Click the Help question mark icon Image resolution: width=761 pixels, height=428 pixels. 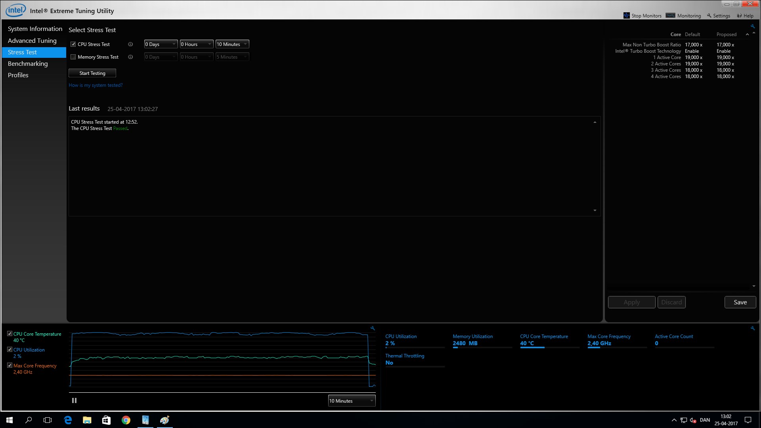point(739,15)
